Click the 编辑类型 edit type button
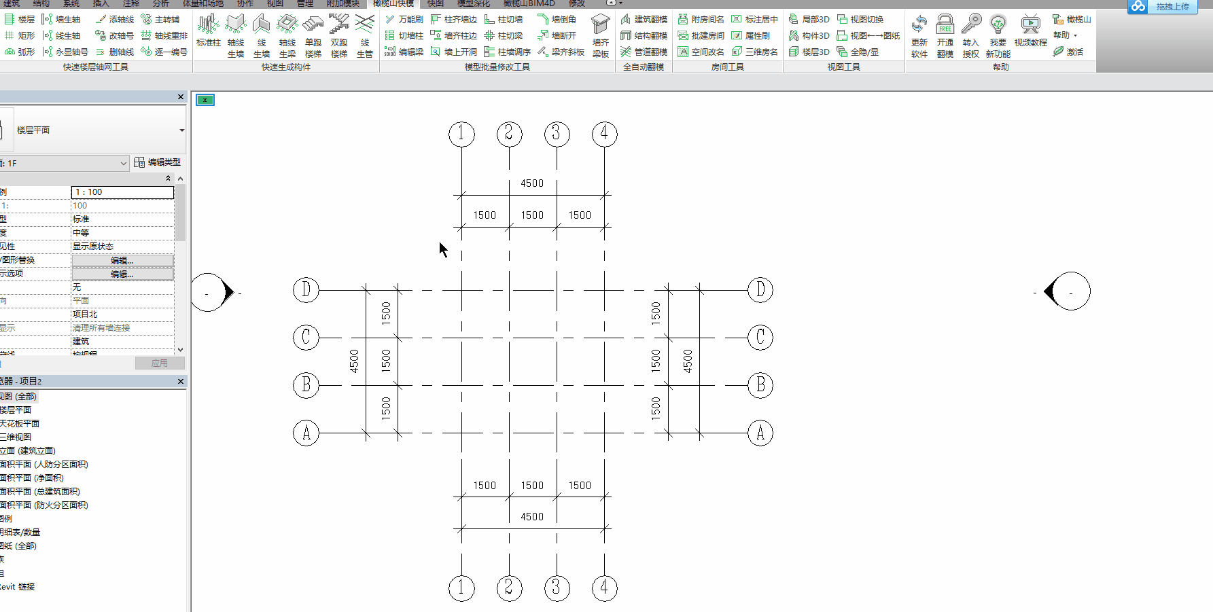 [x=158, y=162]
